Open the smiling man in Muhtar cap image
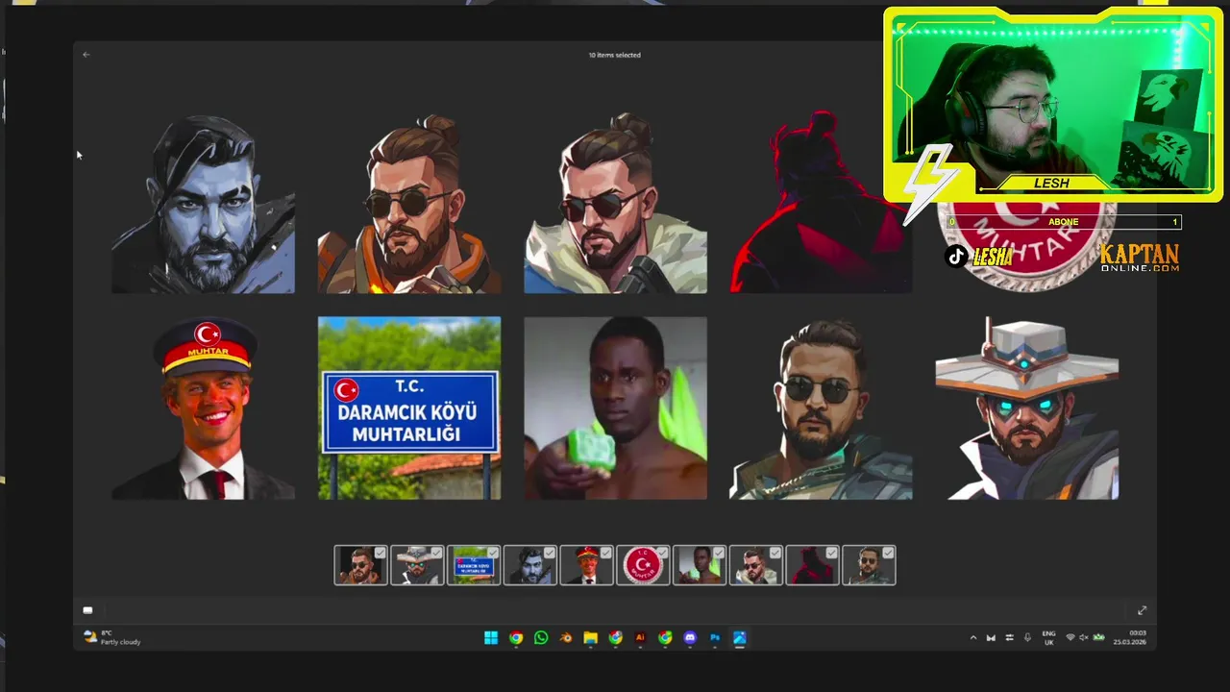The height and width of the screenshot is (692, 1230). coord(203,408)
